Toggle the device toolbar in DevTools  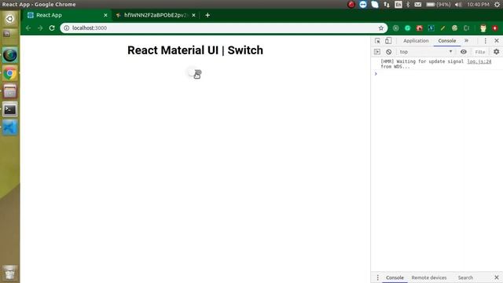click(x=388, y=41)
